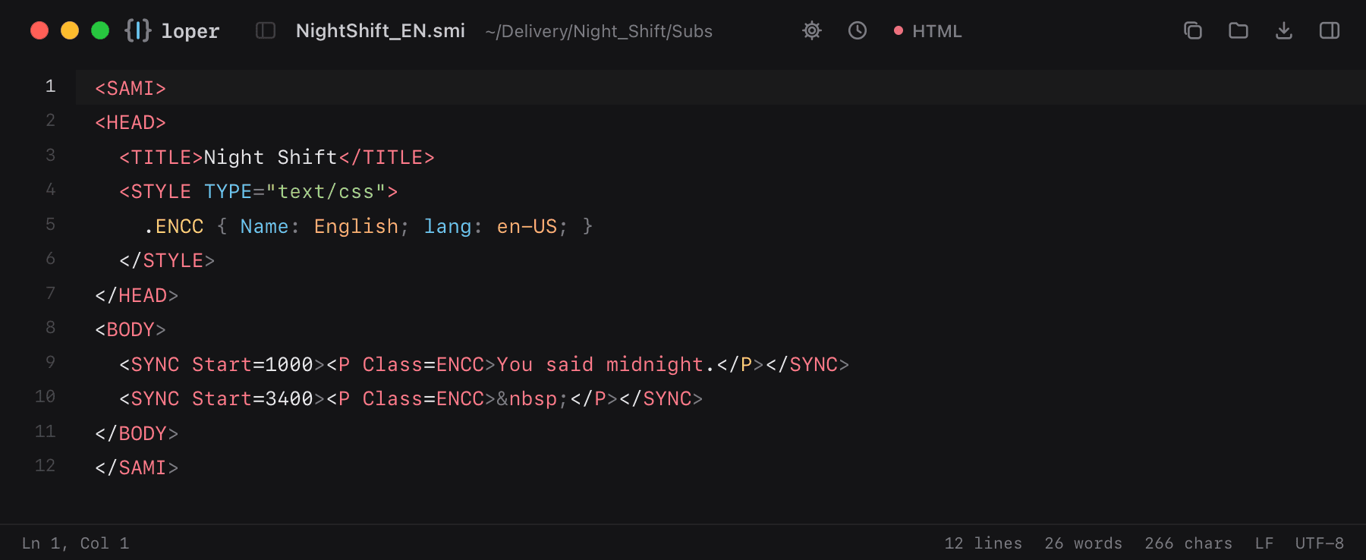Image resolution: width=1366 pixels, height=560 pixels.
Task: Click the Night Shift title text
Action: coord(271,158)
